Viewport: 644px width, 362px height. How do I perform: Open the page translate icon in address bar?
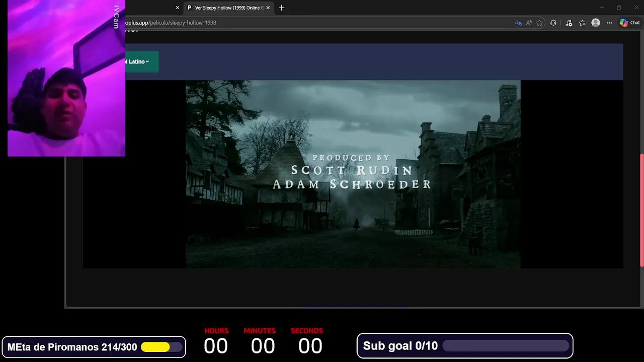point(518,23)
